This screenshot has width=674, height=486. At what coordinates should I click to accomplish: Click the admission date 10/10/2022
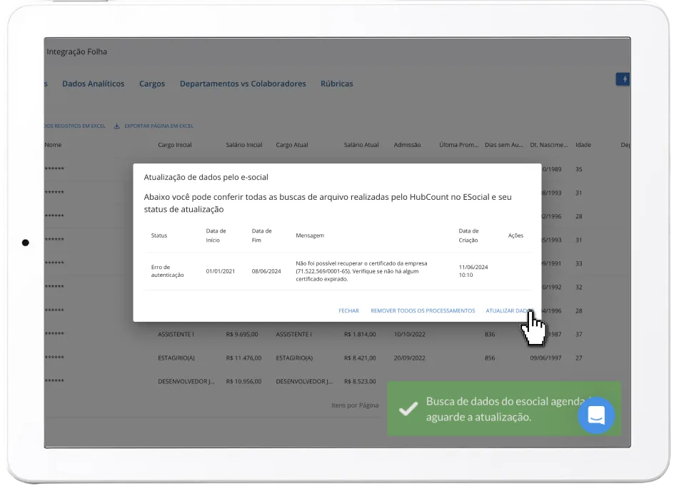tap(409, 334)
